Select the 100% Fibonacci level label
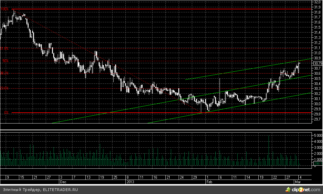The height and width of the screenshot is (194, 323). [x=4, y=9]
